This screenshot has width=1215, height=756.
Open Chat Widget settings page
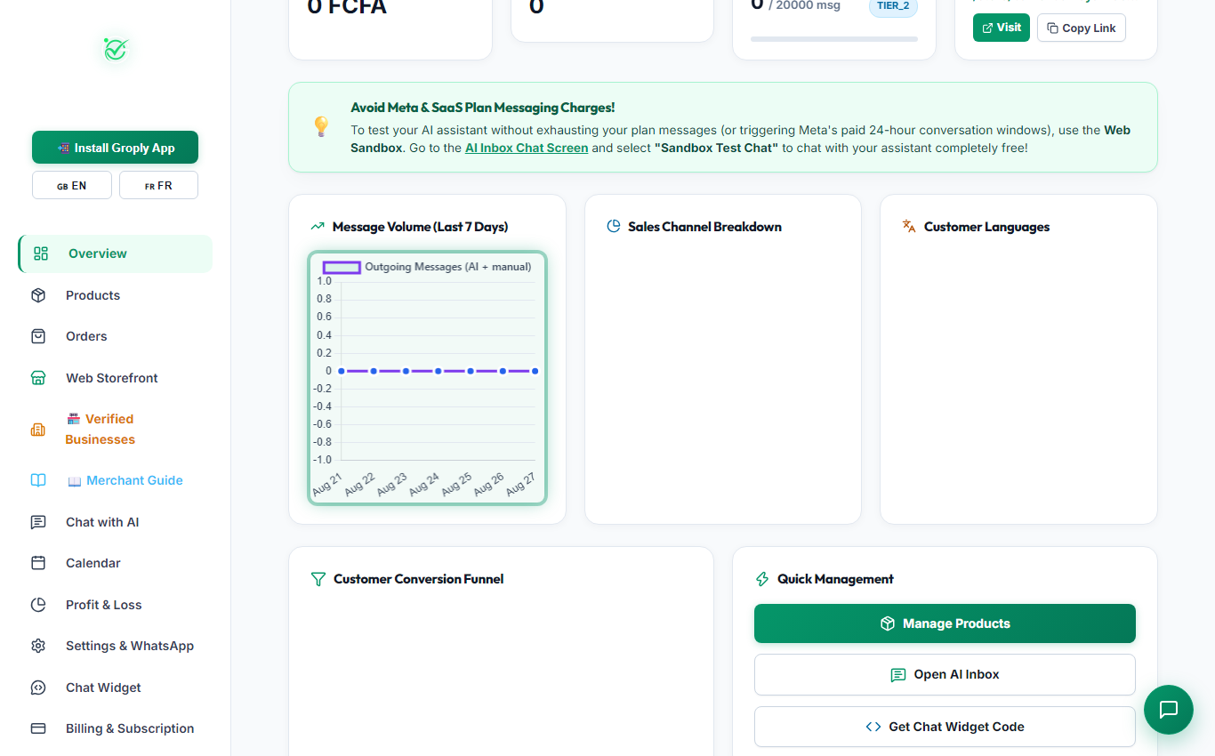tap(116, 688)
